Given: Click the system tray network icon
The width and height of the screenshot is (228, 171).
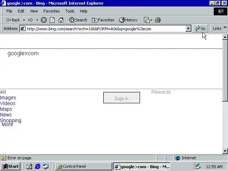Looking at the screenshot, I should coord(198,166).
